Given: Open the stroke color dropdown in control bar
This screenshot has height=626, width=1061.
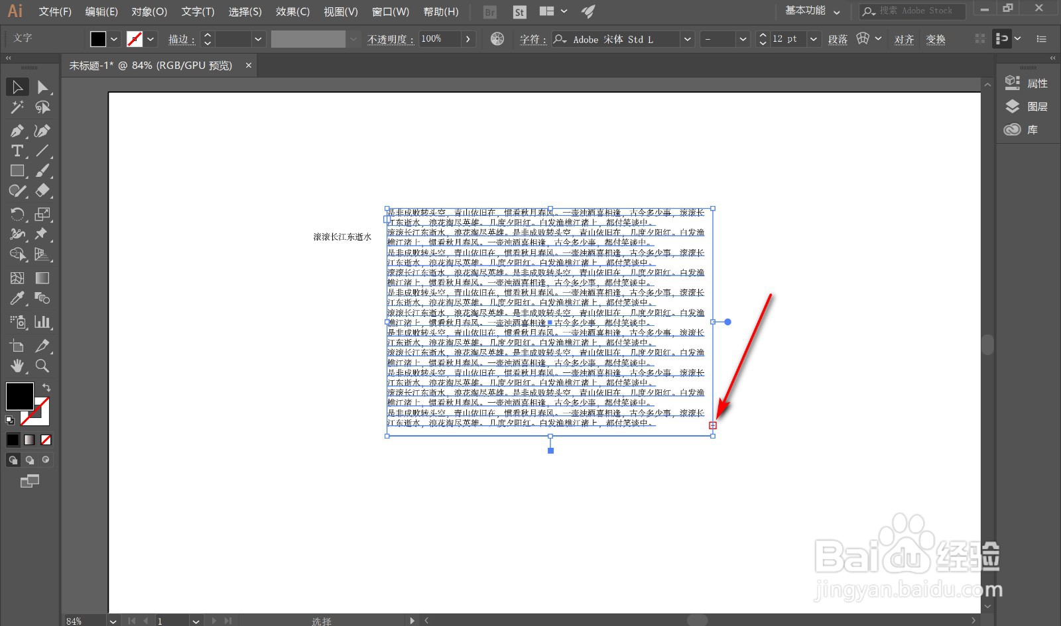Looking at the screenshot, I should coord(151,39).
